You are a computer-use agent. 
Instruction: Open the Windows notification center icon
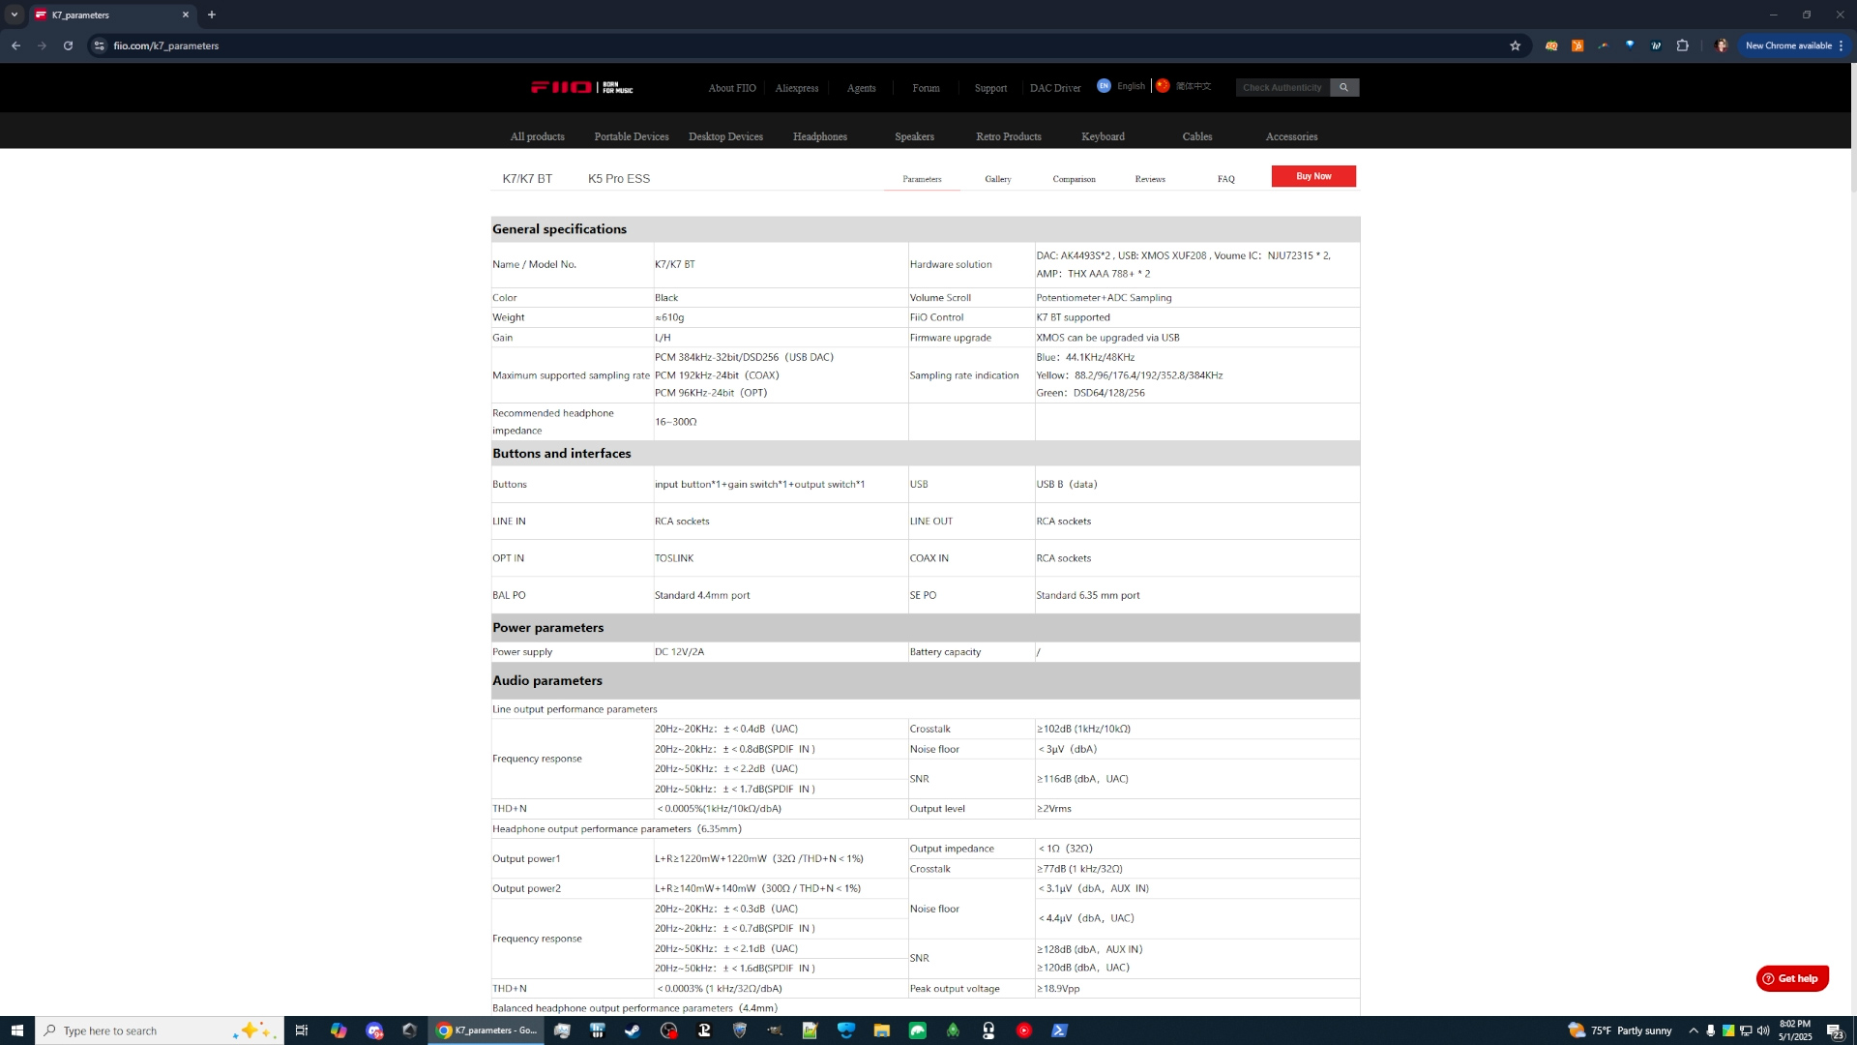1835,1030
